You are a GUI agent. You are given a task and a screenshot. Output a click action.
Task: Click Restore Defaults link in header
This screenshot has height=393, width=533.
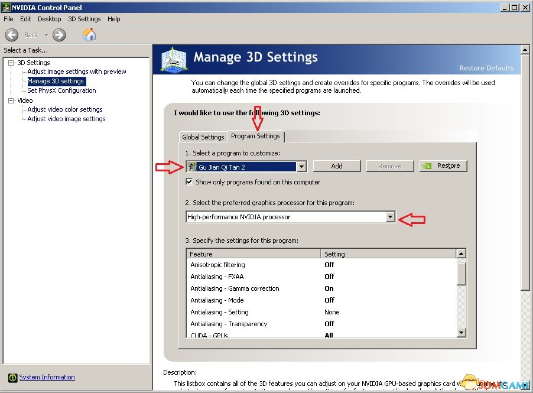coord(486,68)
